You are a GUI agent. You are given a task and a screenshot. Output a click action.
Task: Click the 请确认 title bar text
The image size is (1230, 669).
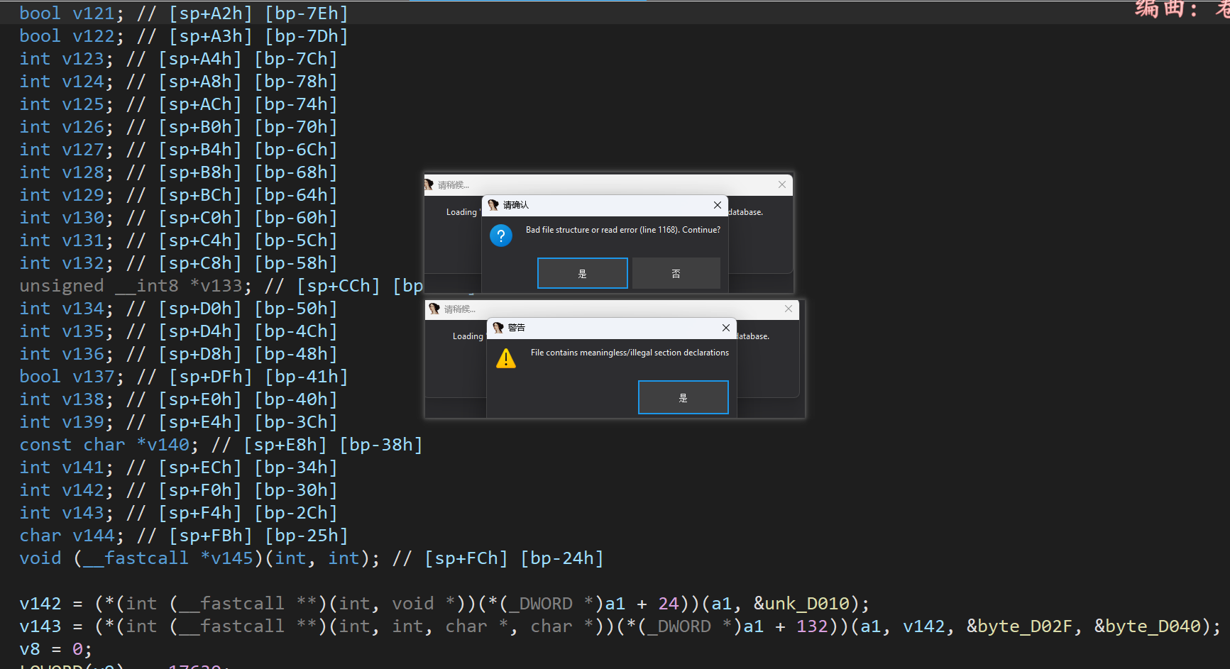point(516,205)
